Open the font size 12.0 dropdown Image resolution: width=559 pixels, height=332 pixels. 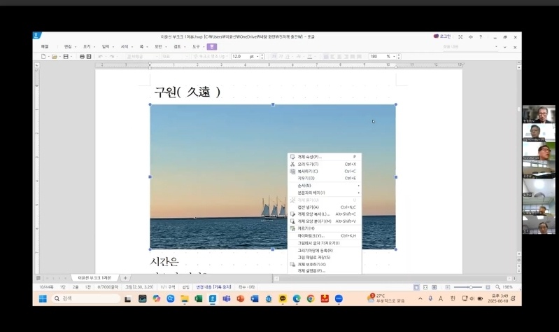tap(256, 56)
